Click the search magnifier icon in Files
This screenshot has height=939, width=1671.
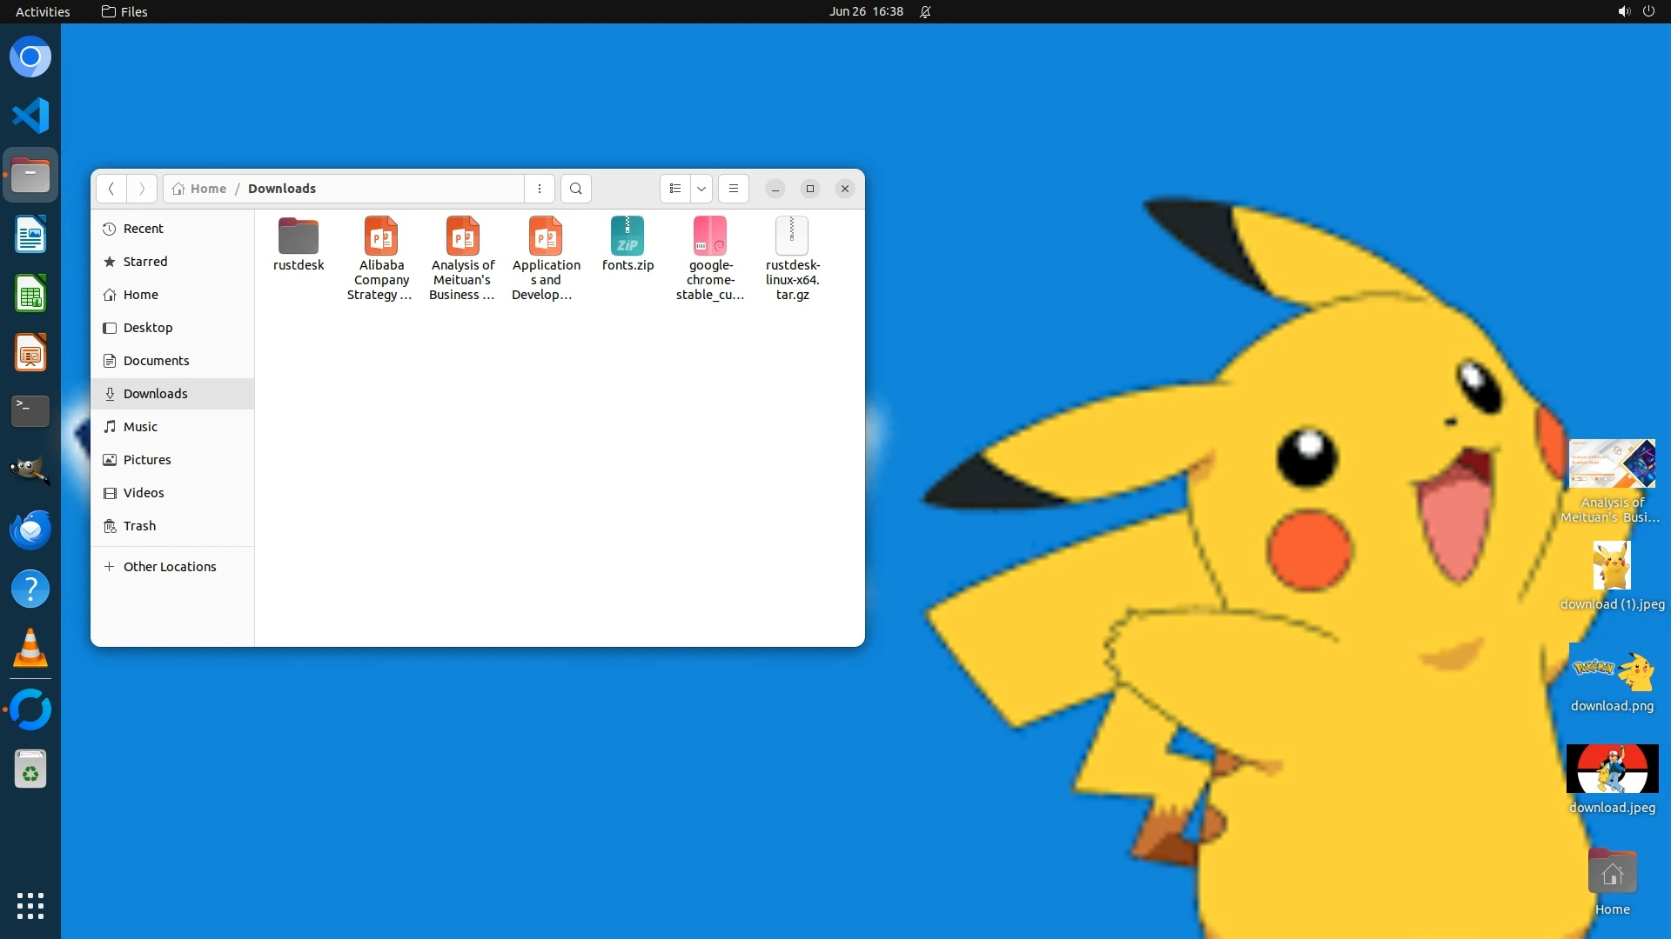pos(575,189)
